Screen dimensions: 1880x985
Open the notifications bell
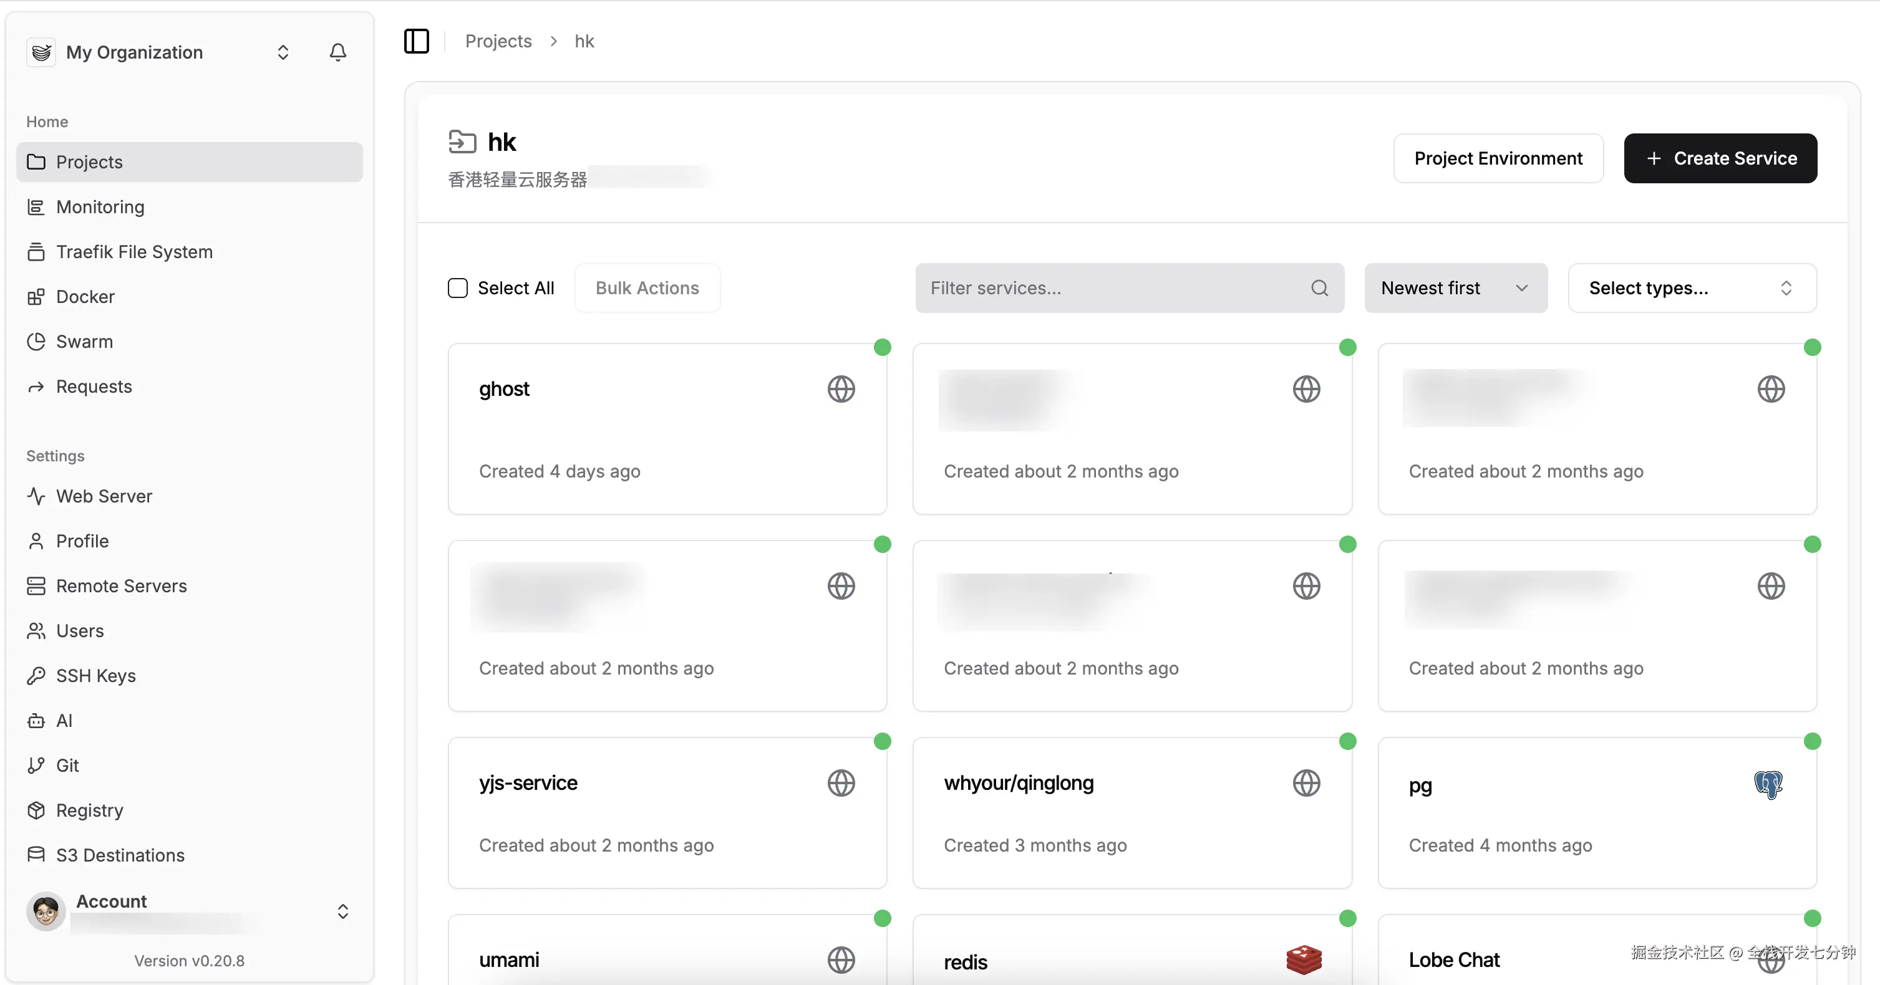click(x=337, y=52)
